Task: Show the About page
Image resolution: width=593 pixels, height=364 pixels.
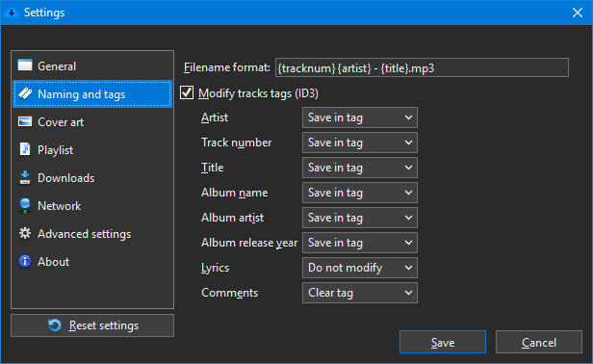Action: tap(92, 262)
